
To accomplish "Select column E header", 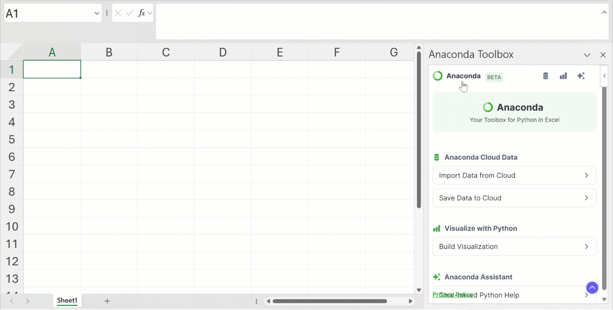I will tap(280, 52).
